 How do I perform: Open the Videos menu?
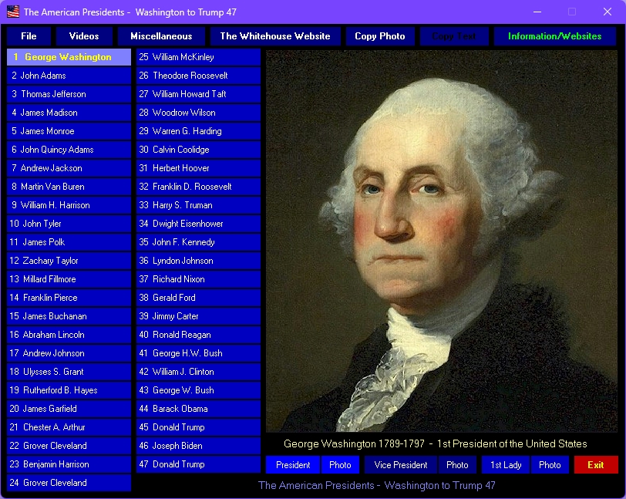coord(84,36)
